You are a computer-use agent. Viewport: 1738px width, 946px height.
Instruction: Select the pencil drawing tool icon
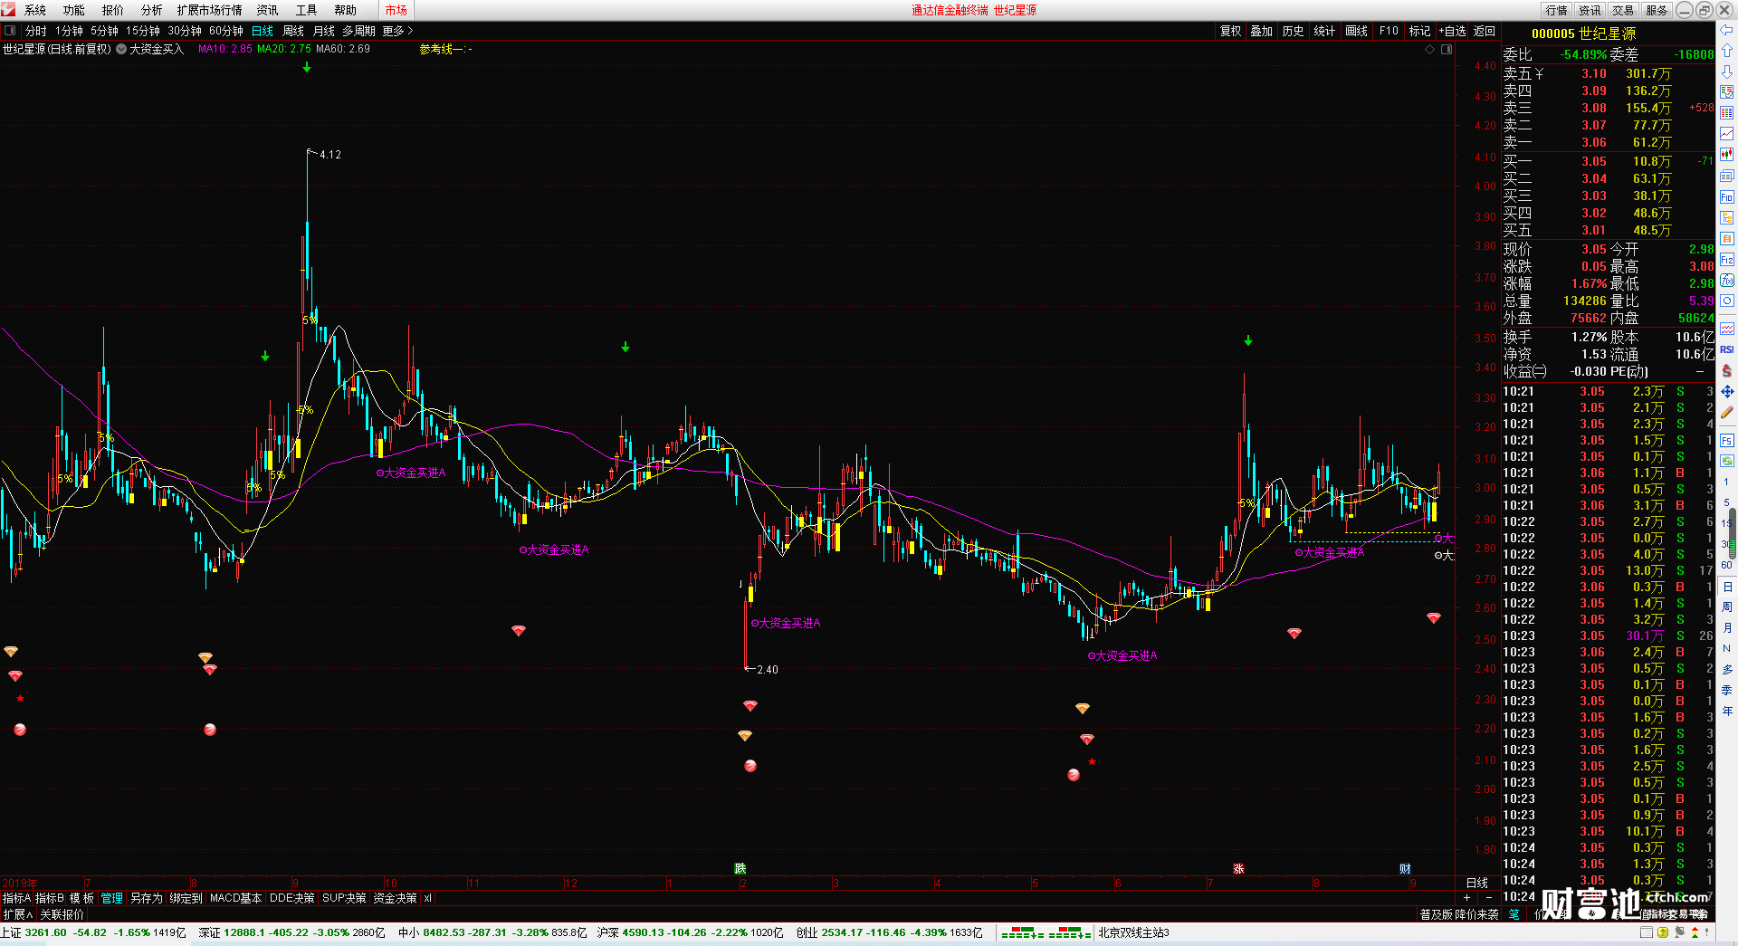point(1727,413)
